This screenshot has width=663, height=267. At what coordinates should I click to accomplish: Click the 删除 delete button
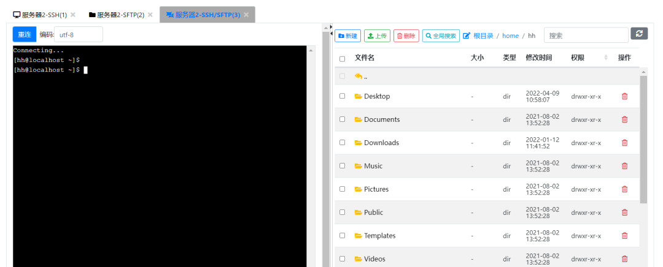click(x=406, y=36)
